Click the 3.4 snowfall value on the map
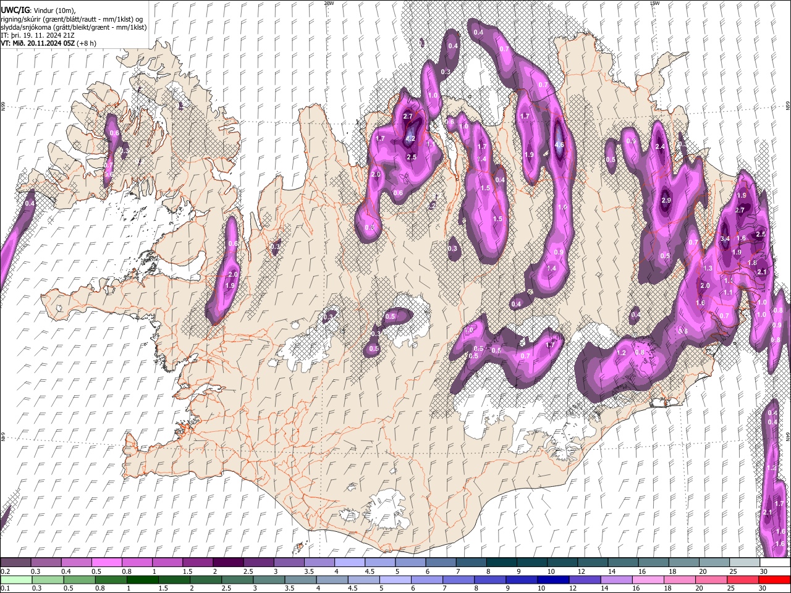791x593 pixels. 725,238
